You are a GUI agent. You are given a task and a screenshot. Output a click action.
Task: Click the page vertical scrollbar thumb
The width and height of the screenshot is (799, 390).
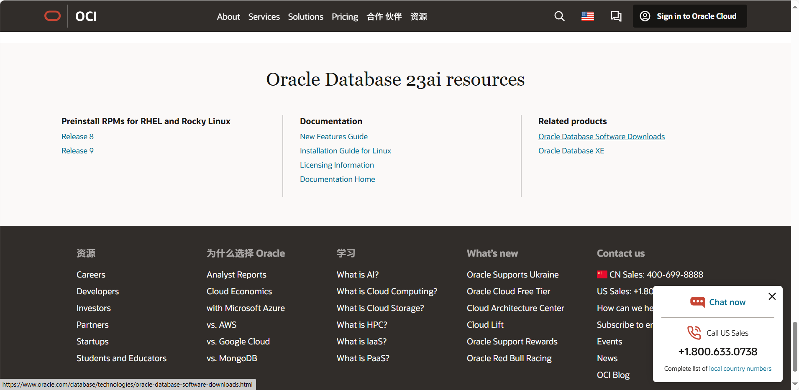pyautogui.click(x=795, y=346)
